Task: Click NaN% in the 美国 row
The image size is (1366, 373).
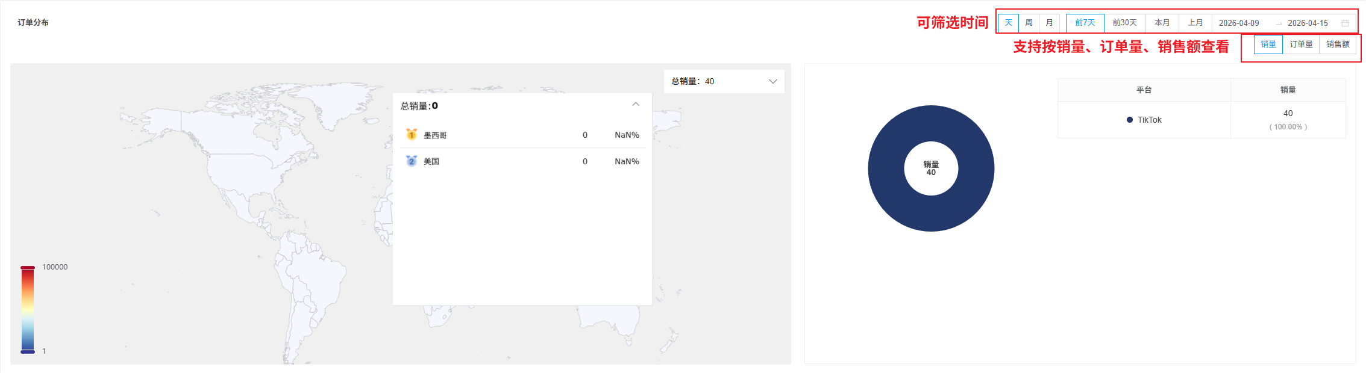Action: (x=627, y=161)
